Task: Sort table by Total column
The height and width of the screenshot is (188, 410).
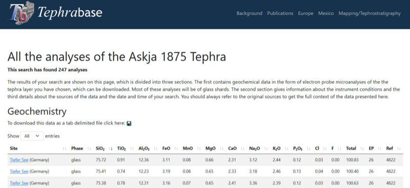Action: 355,148
